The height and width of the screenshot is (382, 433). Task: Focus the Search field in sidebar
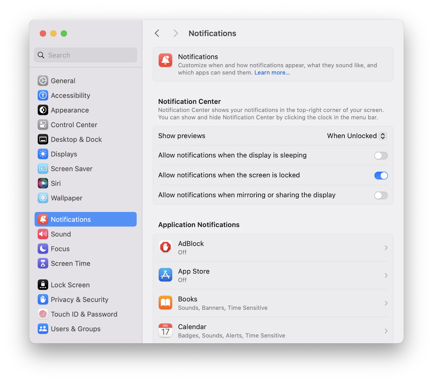[x=86, y=55]
